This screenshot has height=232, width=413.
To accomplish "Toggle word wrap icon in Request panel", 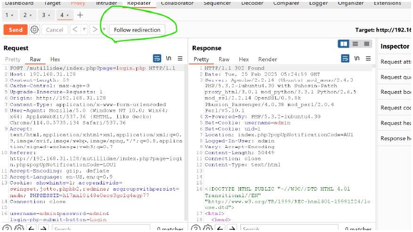I will click(157, 58).
